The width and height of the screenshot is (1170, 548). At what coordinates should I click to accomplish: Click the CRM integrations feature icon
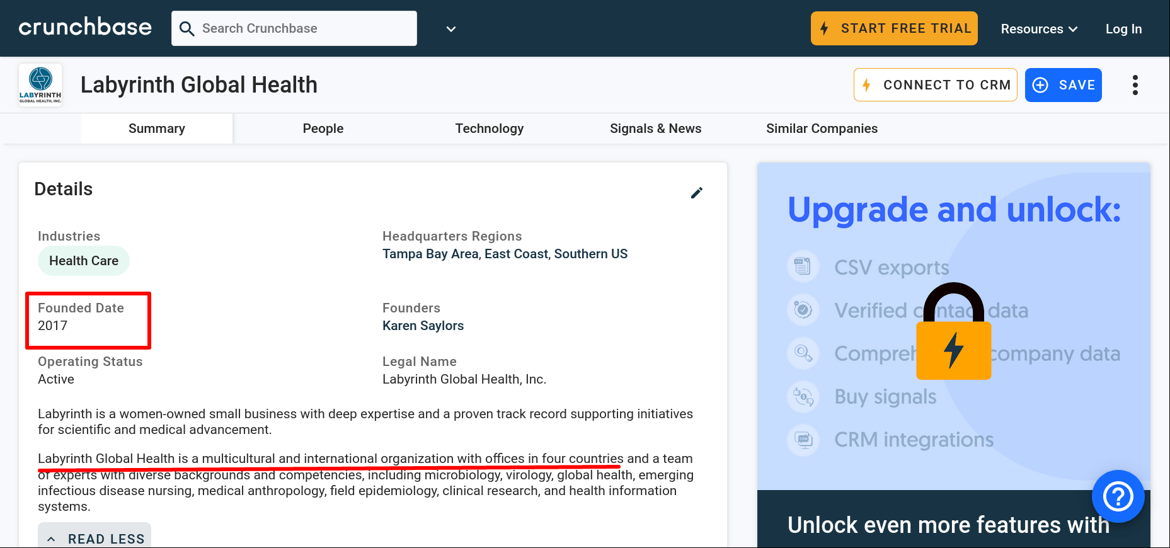tap(803, 440)
